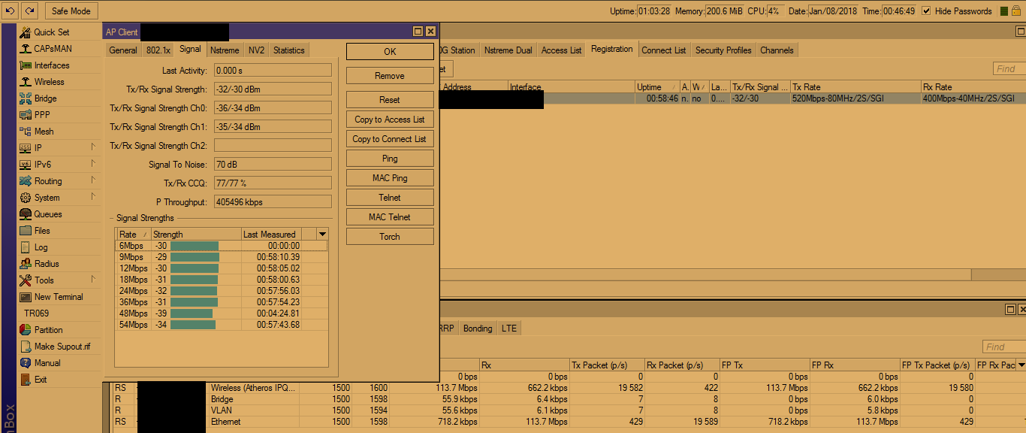
Task: Switch to the Statistics tab
Action: click(x=288, y=50)
